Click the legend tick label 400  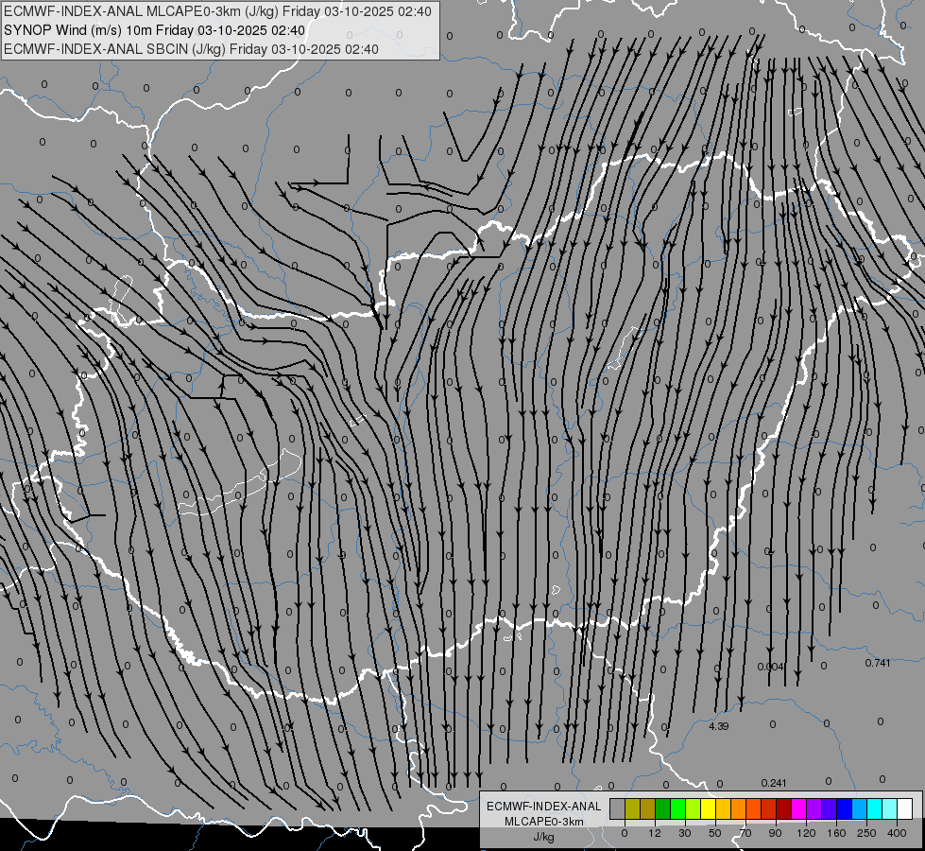(897, 833)
